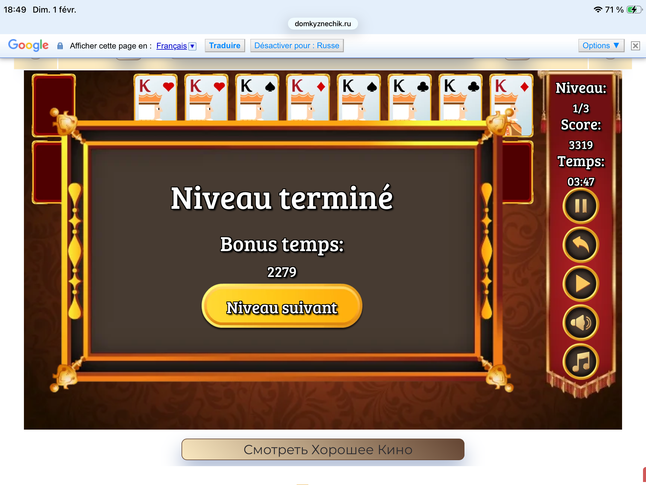The height and width of the screenshot is (485, 646).
Task: Select the first King of hearts card
Action: point(155,97)
